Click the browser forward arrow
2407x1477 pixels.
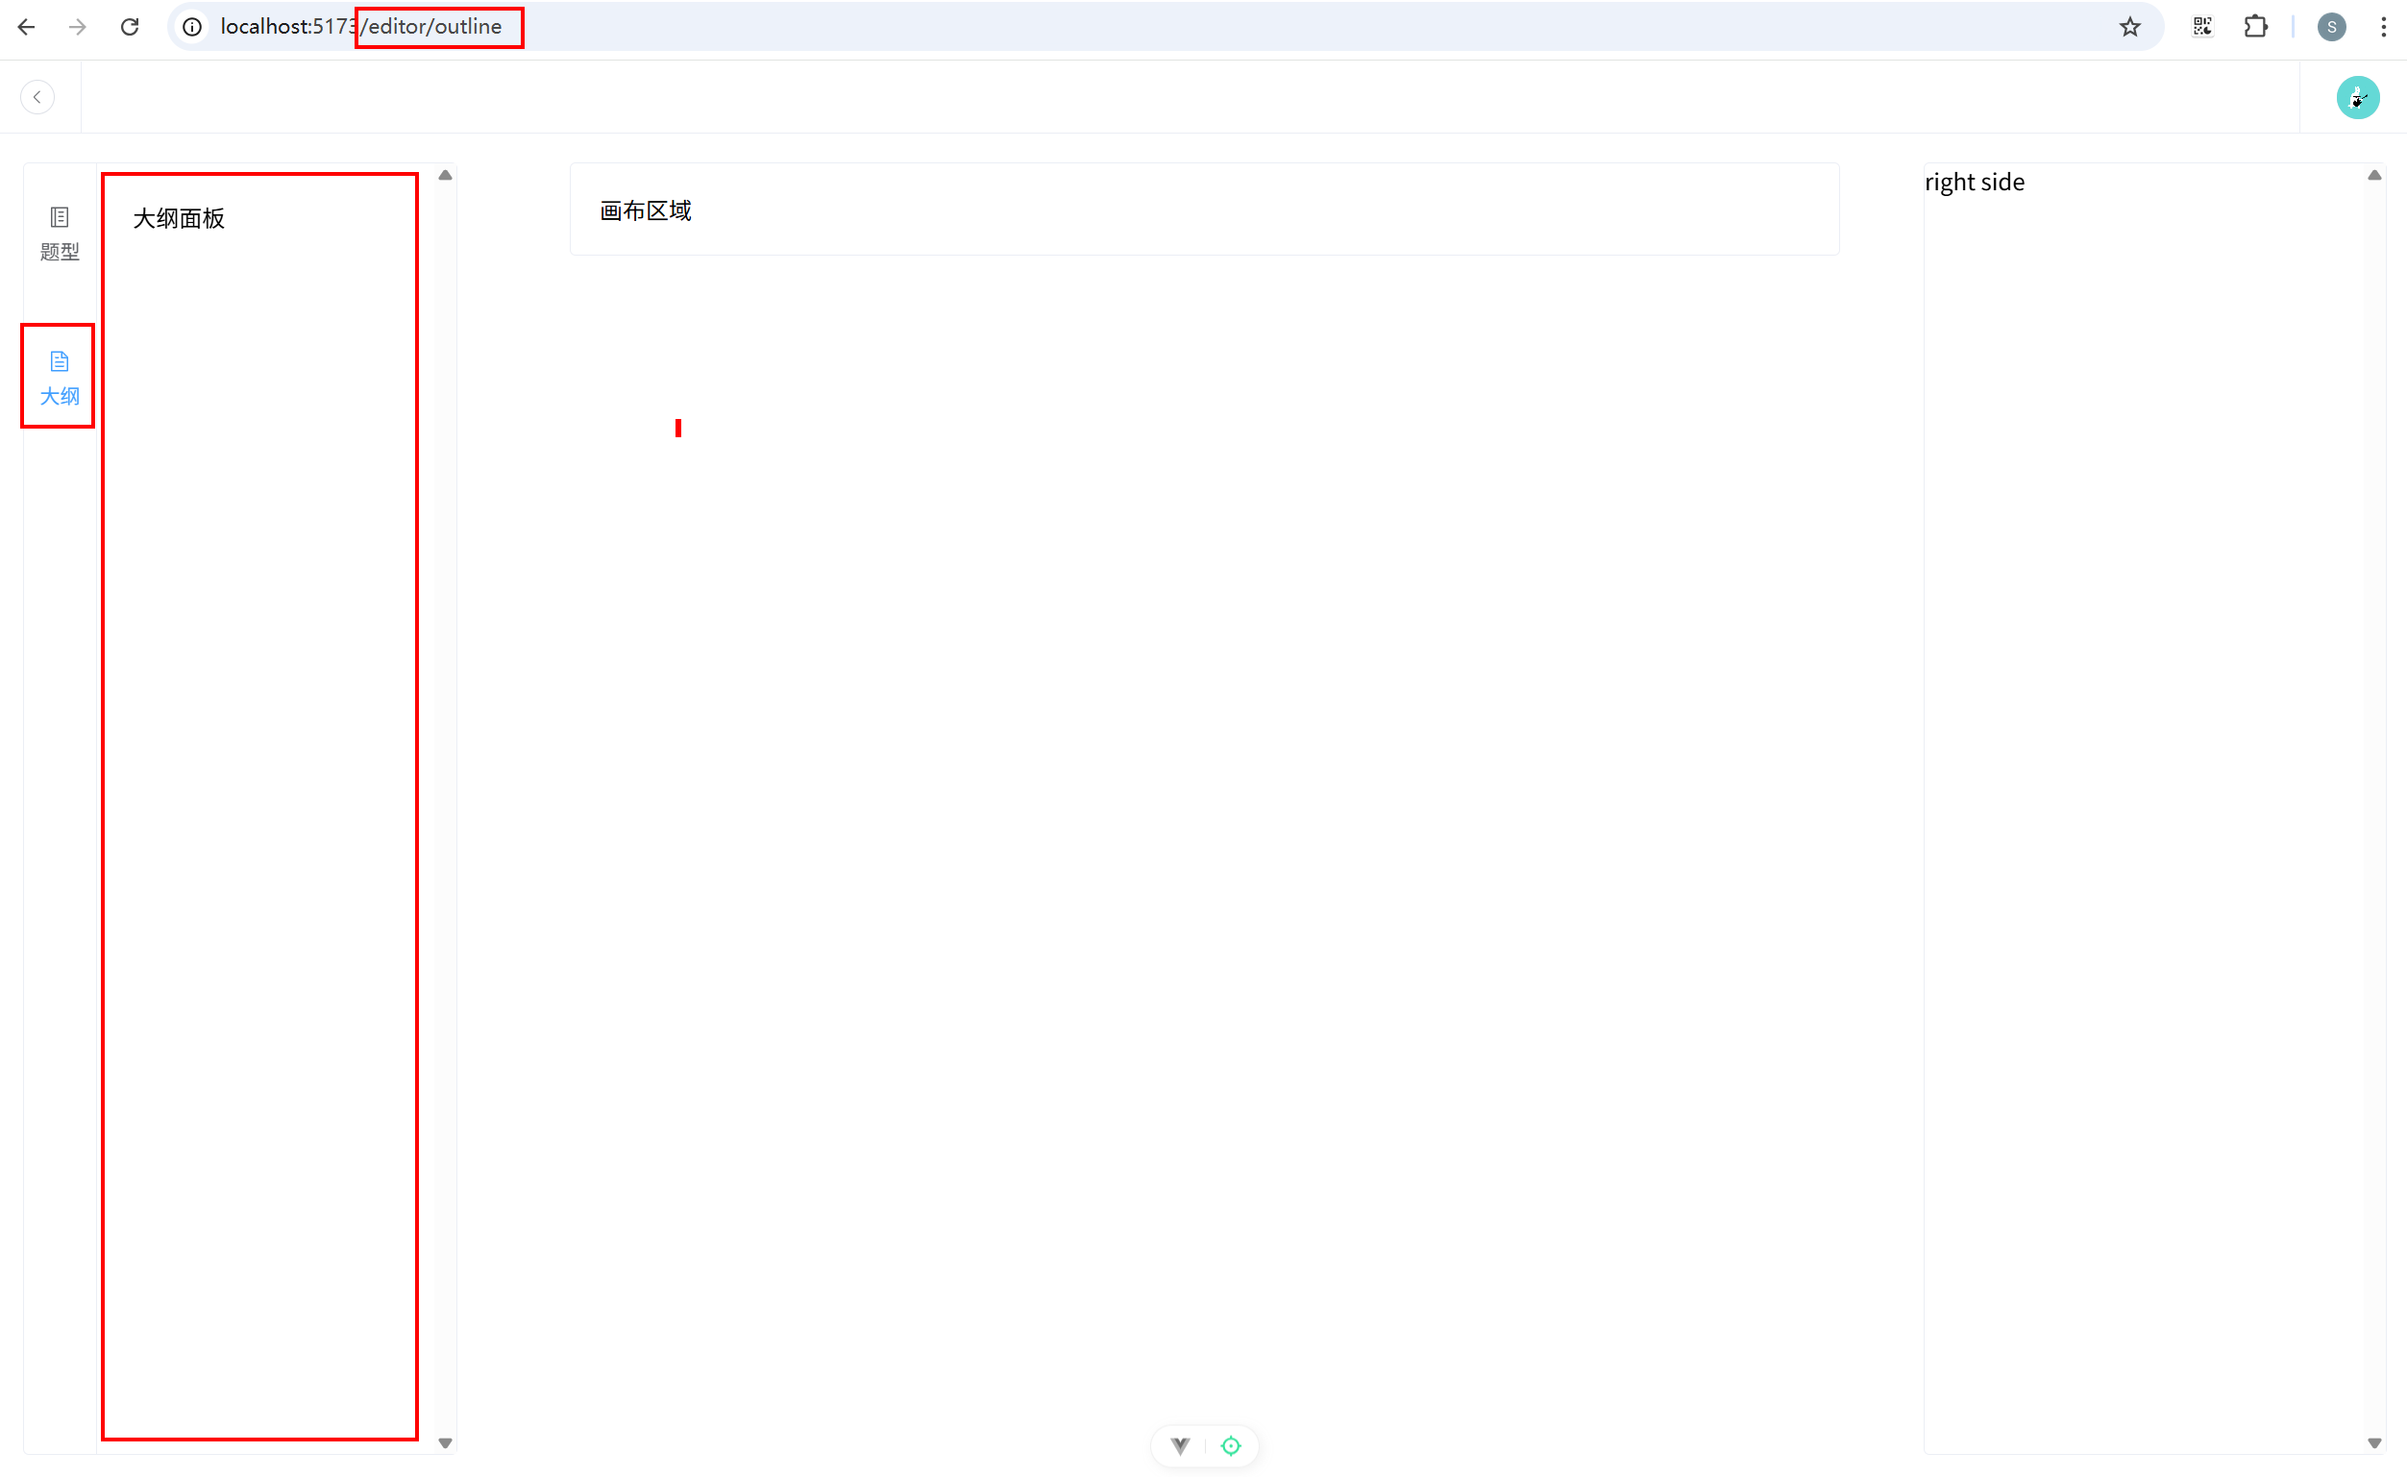(x=77, y=26)
